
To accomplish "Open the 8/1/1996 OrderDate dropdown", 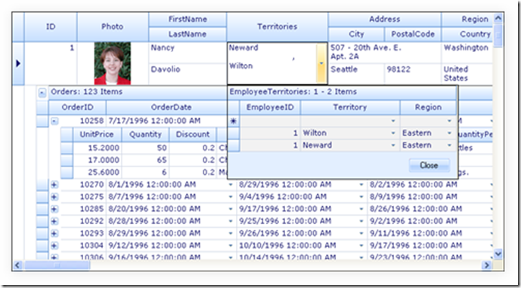I will click(x=231, y=185).
